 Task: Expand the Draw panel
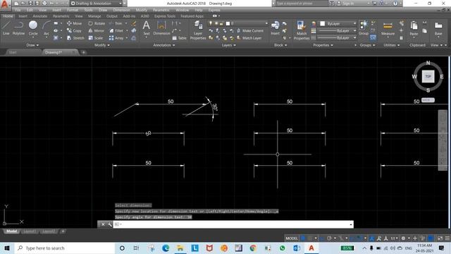32,45
